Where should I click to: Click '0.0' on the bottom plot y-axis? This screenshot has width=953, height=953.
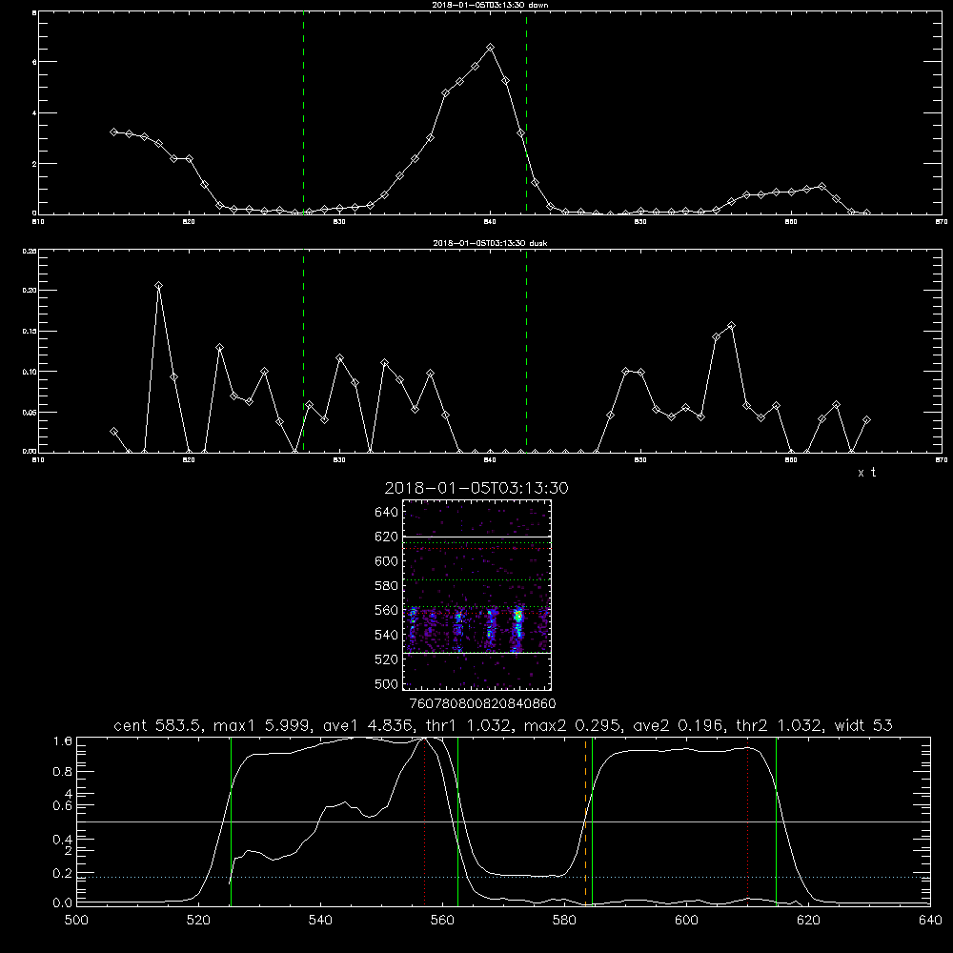[63, 902]
